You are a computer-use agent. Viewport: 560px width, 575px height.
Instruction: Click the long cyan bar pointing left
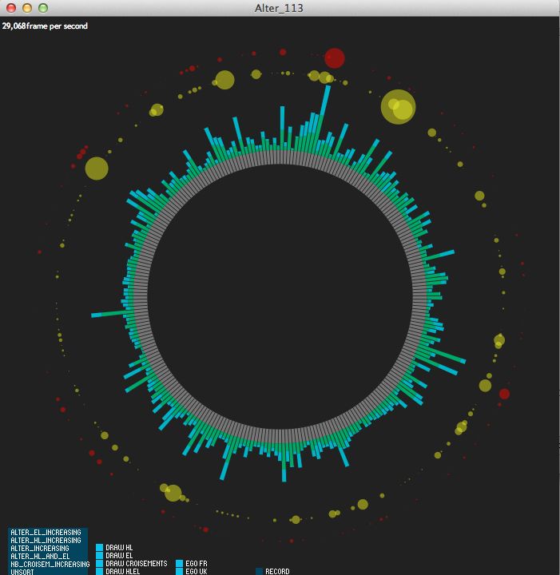click(108, 313)
